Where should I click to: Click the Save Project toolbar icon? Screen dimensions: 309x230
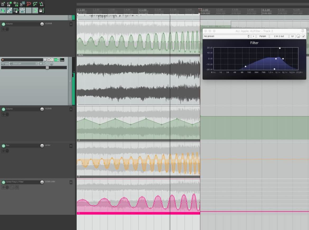coord(16,4)
